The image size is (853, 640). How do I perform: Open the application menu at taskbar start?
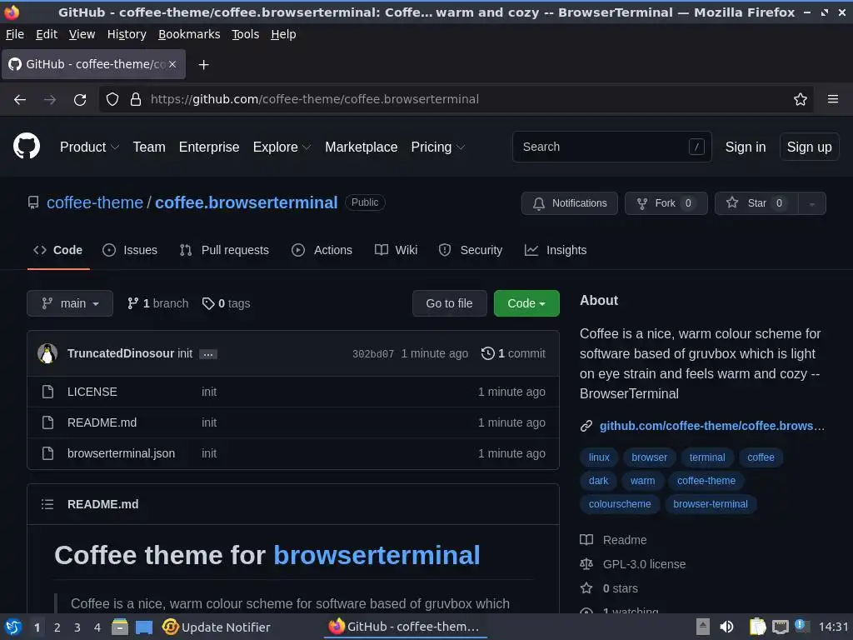13,627
